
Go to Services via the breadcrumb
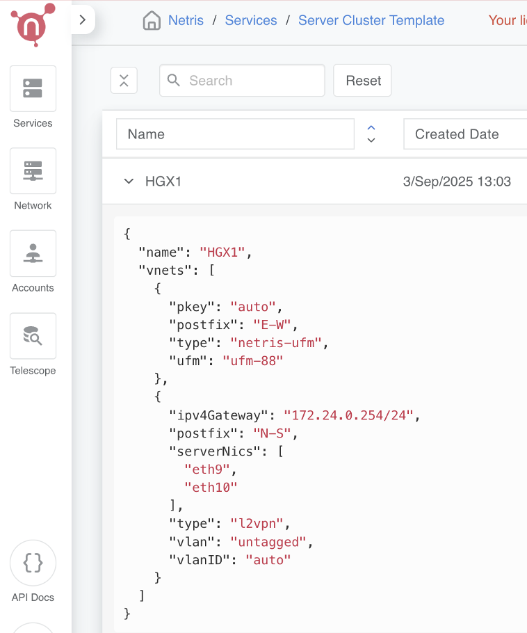click(x=251, y=20)
